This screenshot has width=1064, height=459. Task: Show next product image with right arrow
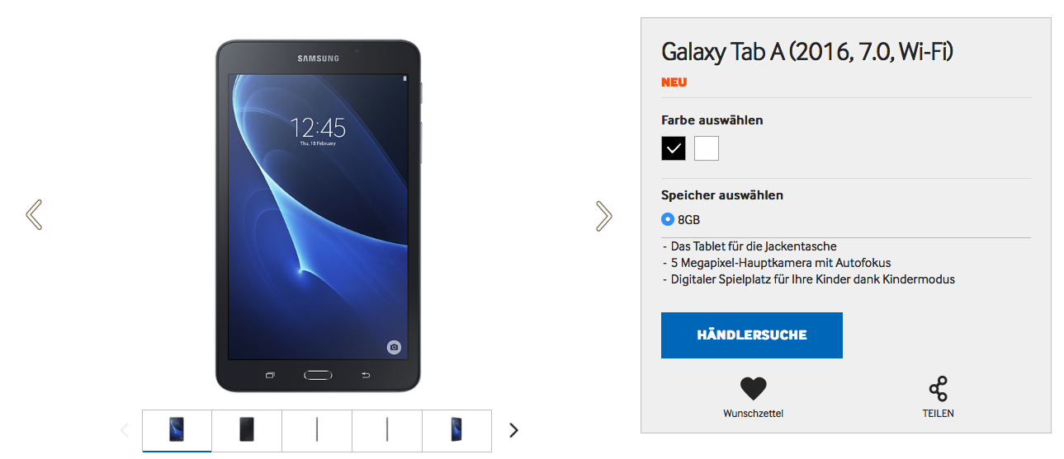(604, 215)
